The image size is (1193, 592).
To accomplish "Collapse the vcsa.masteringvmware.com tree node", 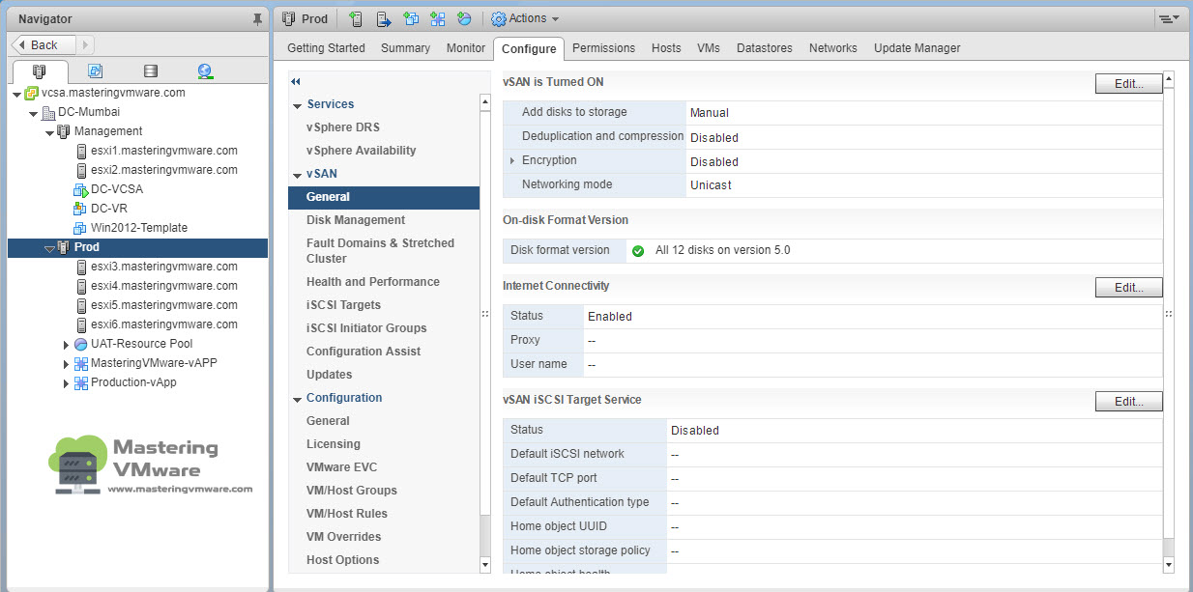I will [17, 95].
